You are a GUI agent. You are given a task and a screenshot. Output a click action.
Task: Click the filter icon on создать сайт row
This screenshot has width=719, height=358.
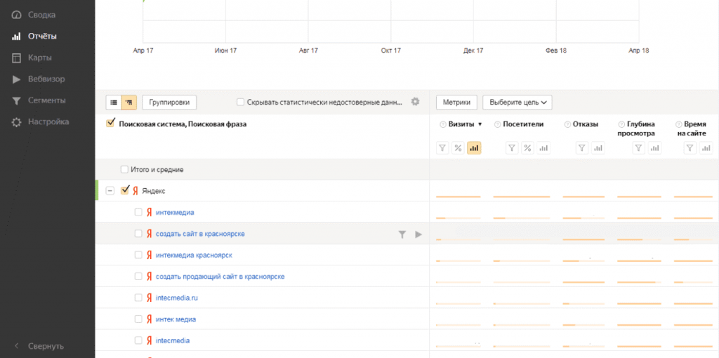pos(402,234)
